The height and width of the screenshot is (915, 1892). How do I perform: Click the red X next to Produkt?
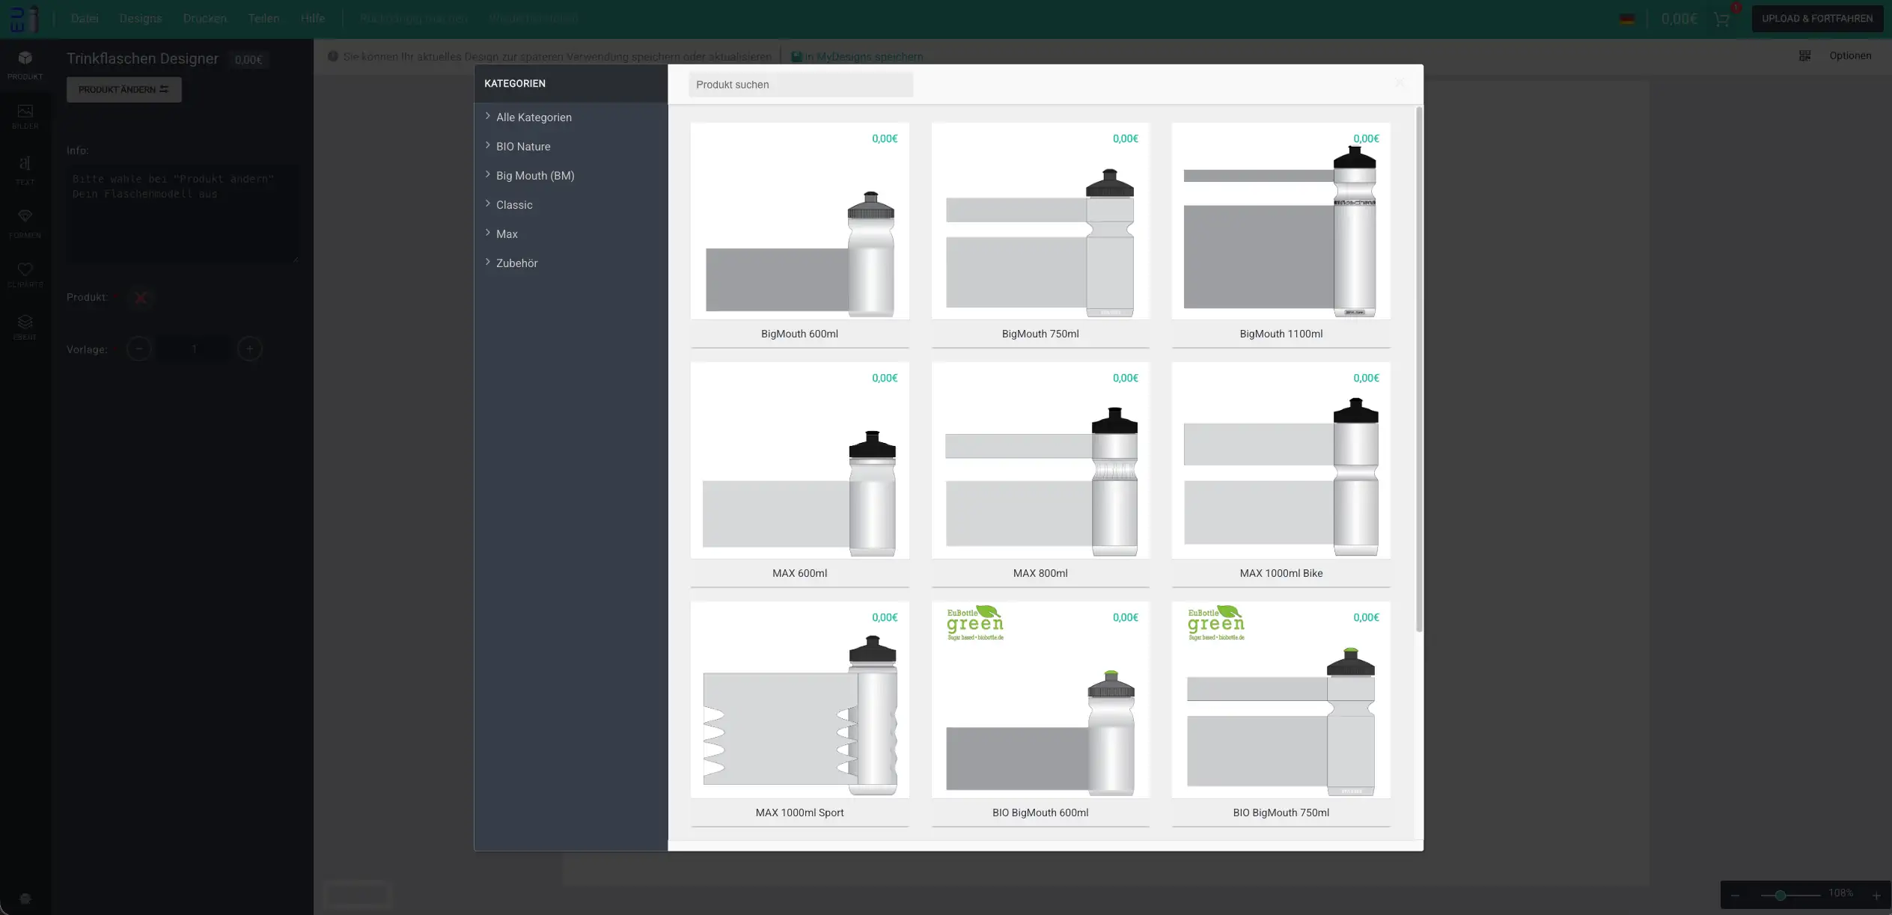(141, 298)
